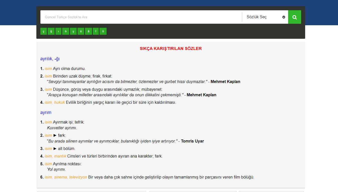Click the definition Ayrılma noktası

[x=67, y=164]
